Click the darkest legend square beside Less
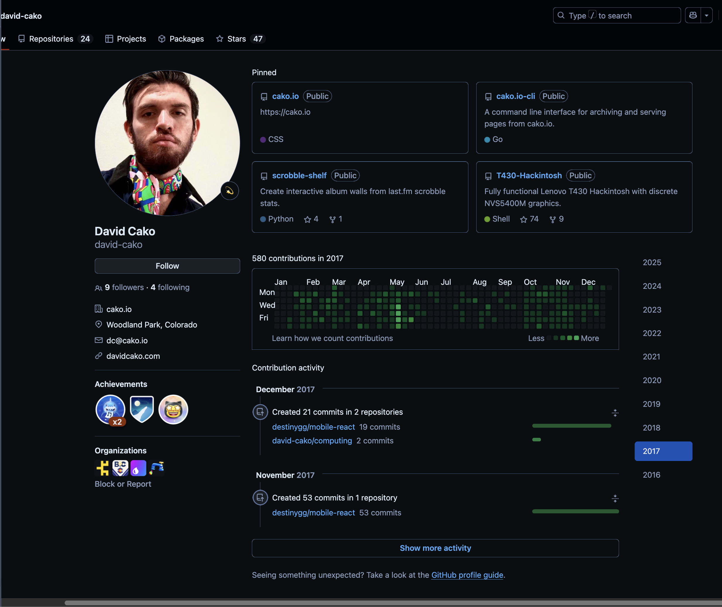722x607 pixels. tap(549, 338)
